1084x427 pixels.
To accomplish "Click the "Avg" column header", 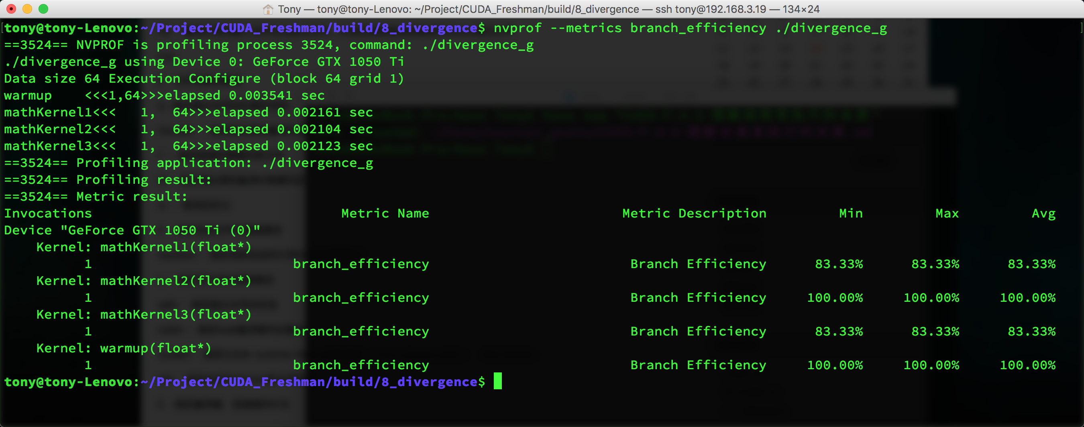I will (1043, 213).
